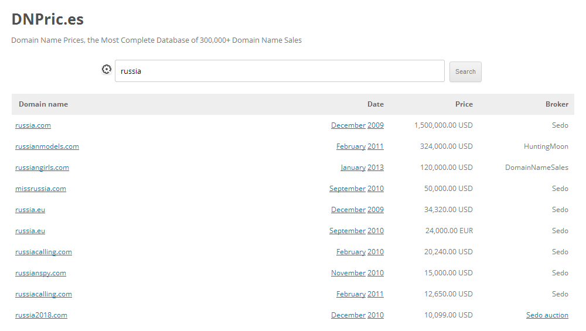Click the Search button
The image size is (586, 331).
tap(465, 71)
